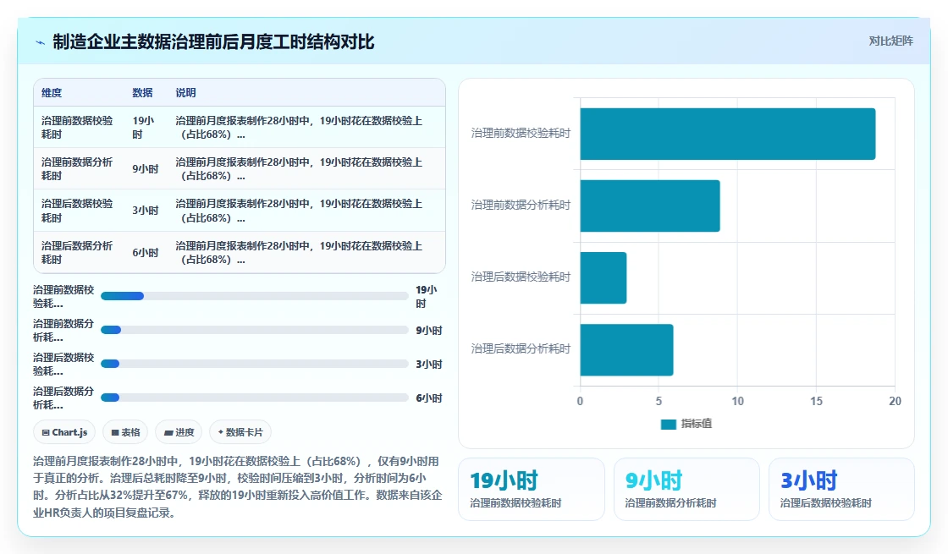
Task: Click the 说明 column header
Action: [x=185, y=93]
